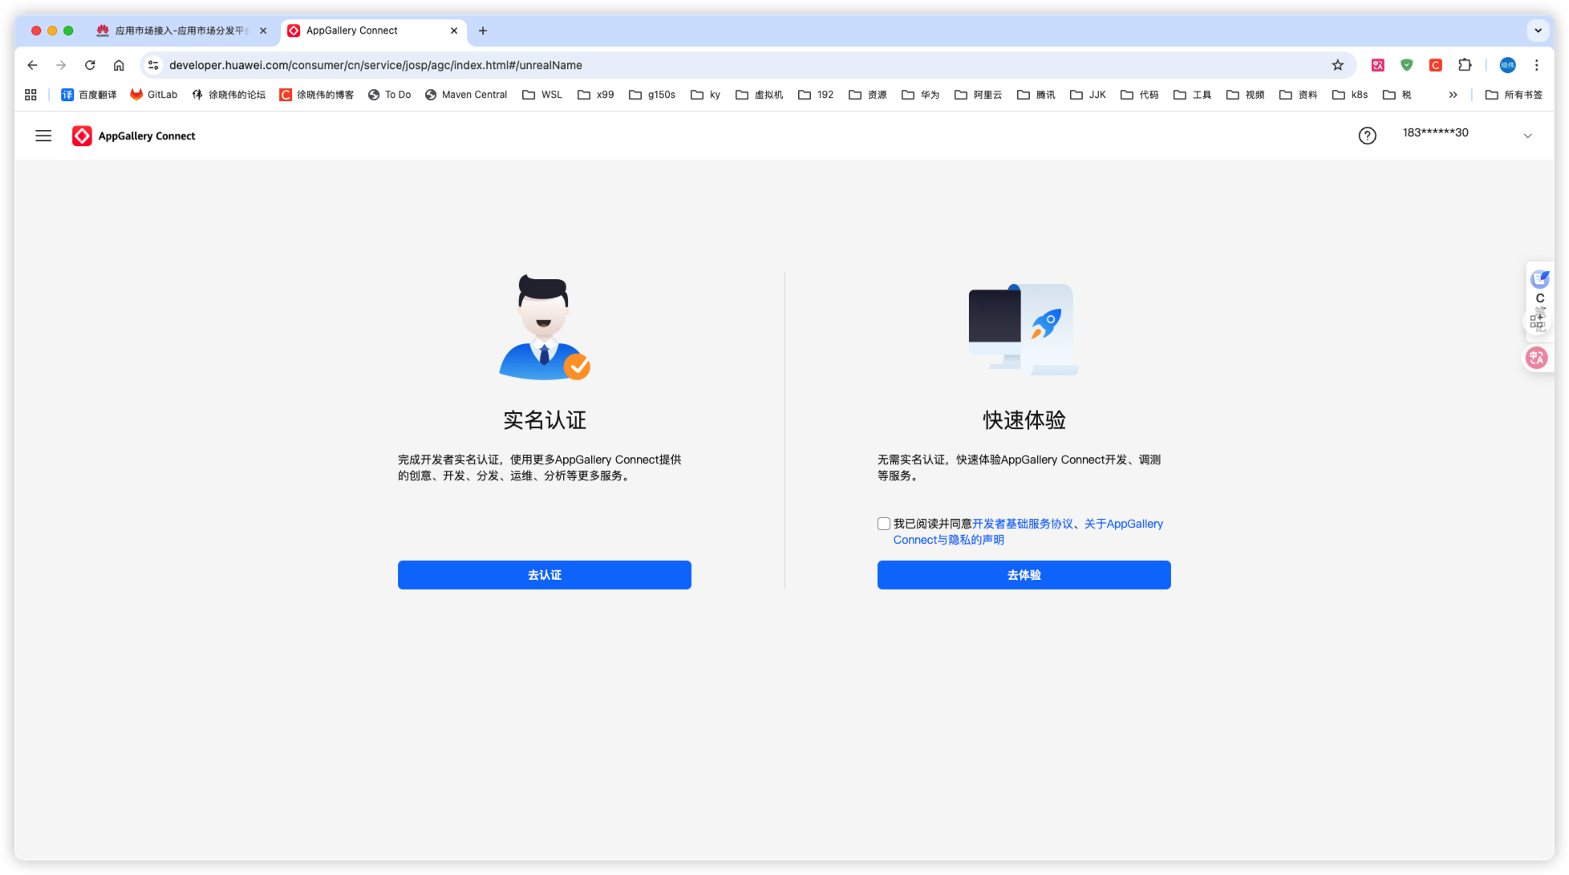
Task: Open the hamburger navigation menu
Action: 43,136
